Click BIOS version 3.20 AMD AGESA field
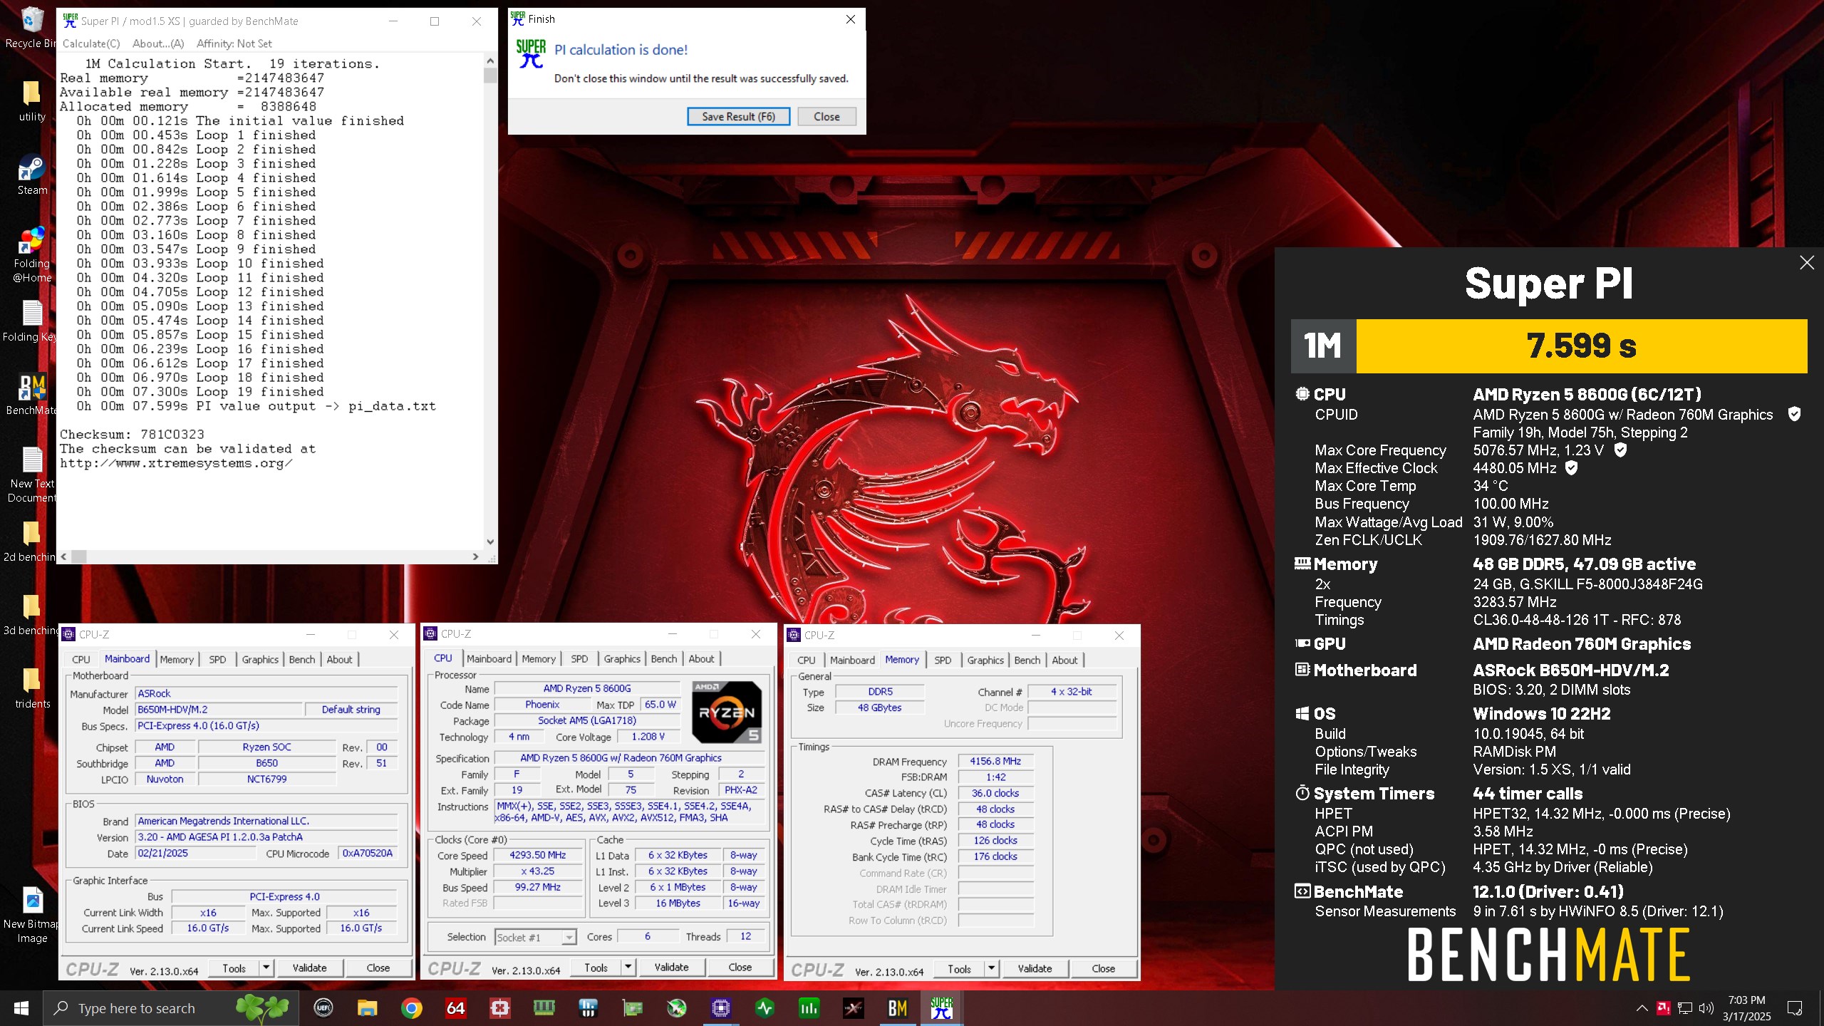Viewport: 1824px width, 1026px height. 266,837
